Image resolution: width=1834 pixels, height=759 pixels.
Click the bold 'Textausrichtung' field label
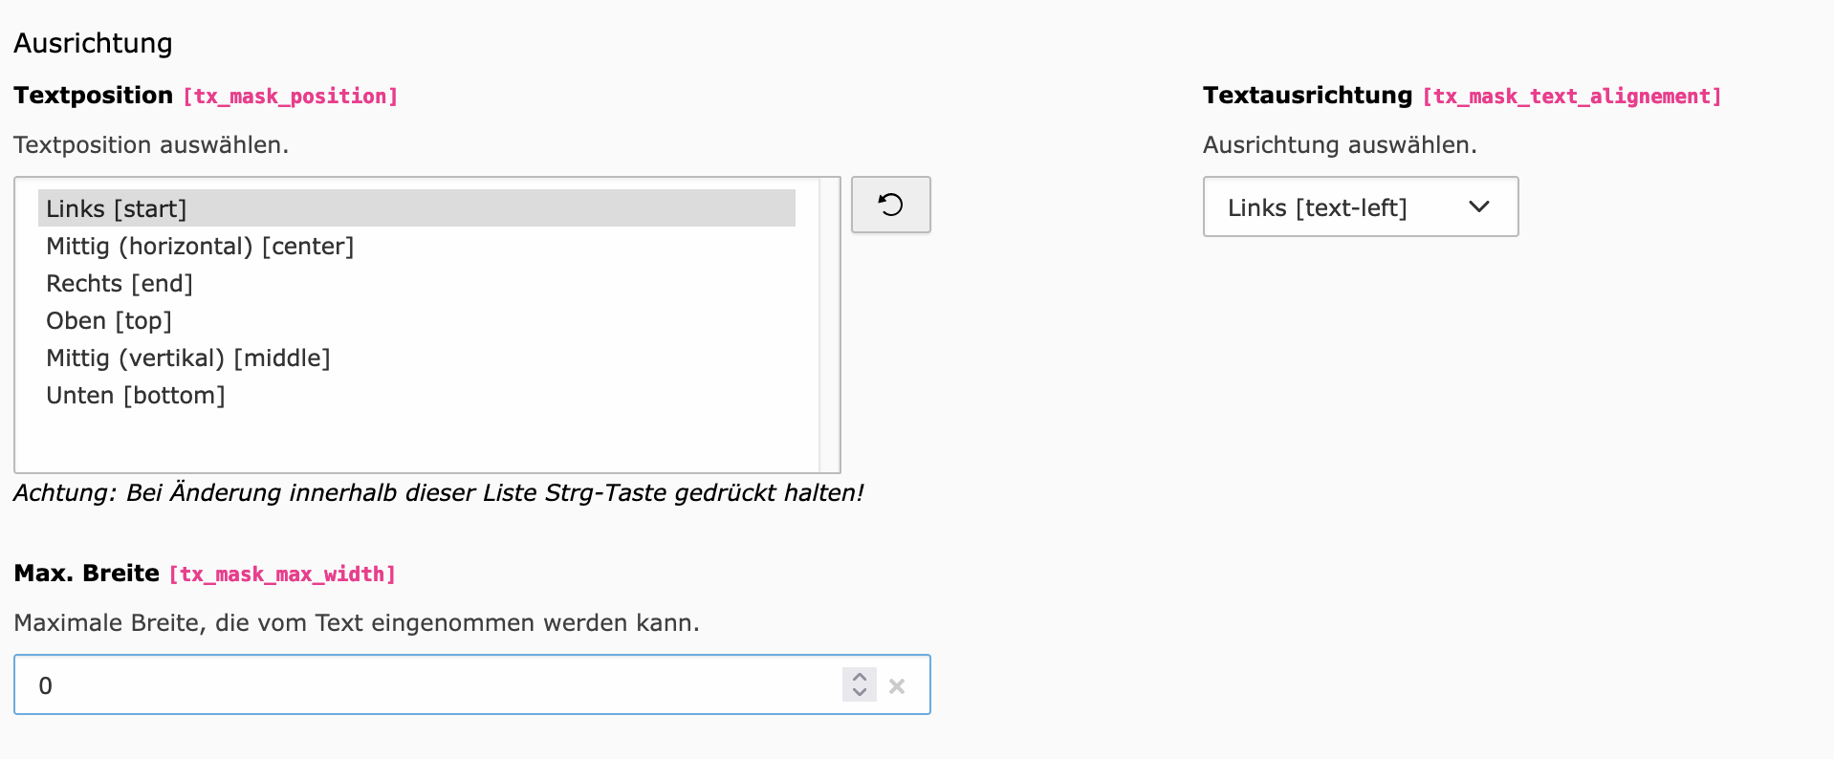click(x=1307, y=96)
